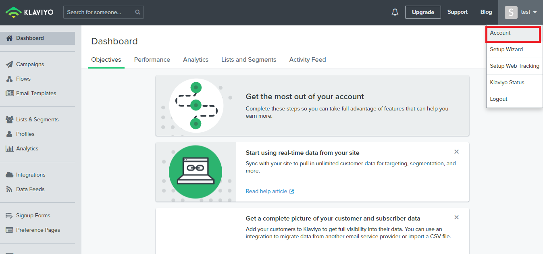Focus the Search for someone field

click(104, 12)
